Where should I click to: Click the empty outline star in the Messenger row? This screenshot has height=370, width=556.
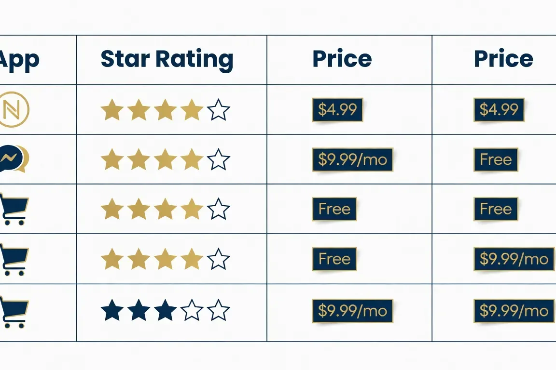219,159
